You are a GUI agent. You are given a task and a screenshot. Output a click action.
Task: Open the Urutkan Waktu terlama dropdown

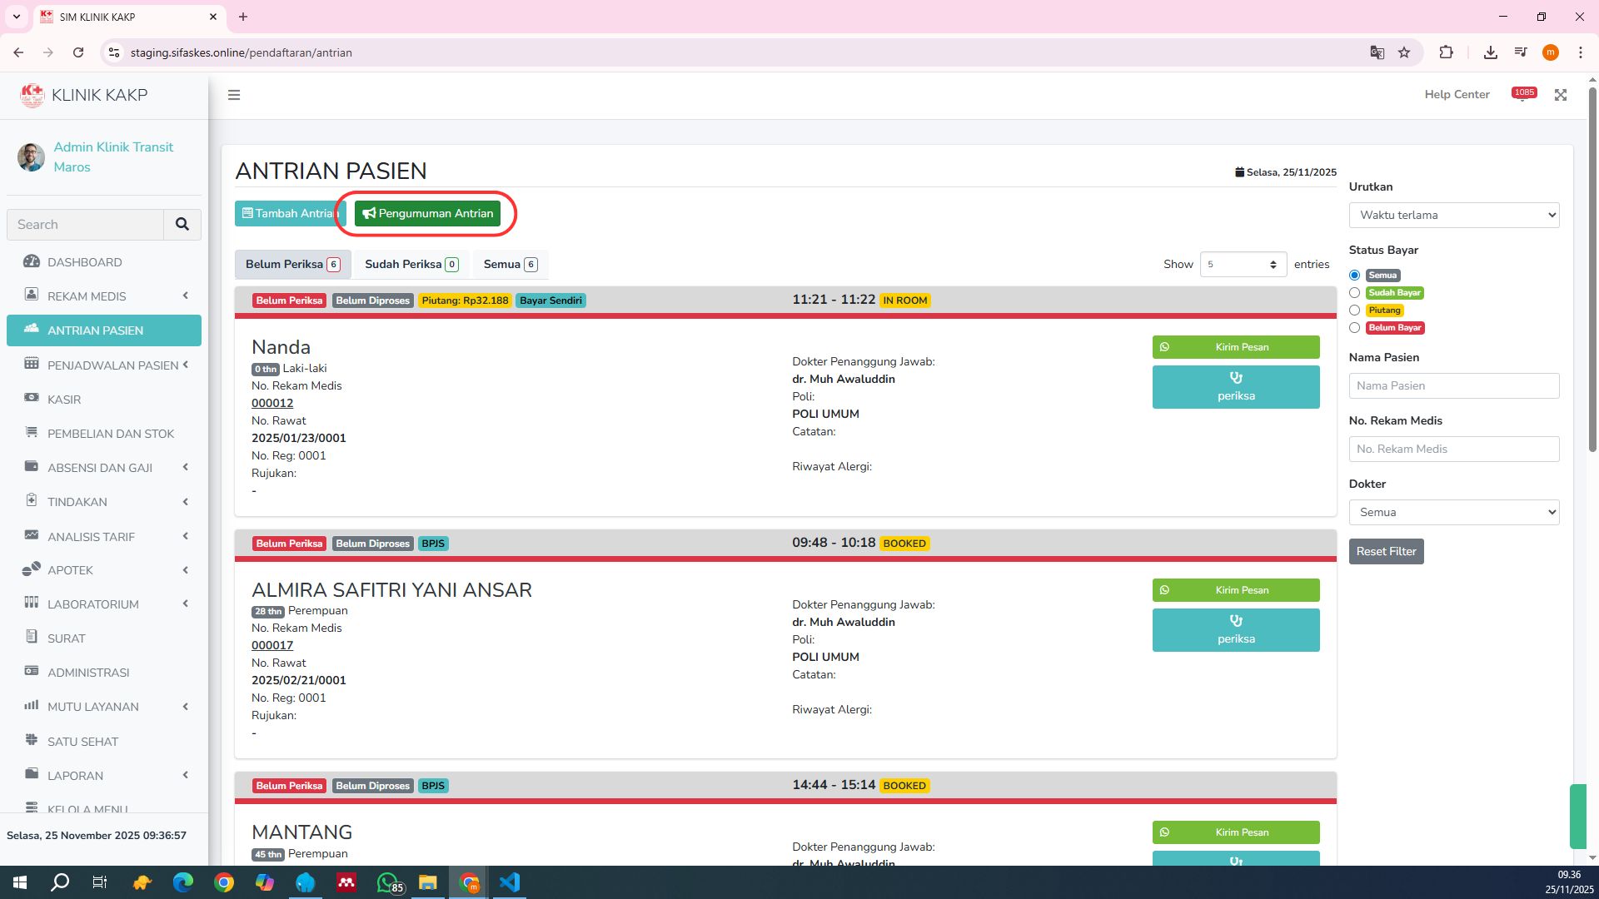coord(1453,215)
